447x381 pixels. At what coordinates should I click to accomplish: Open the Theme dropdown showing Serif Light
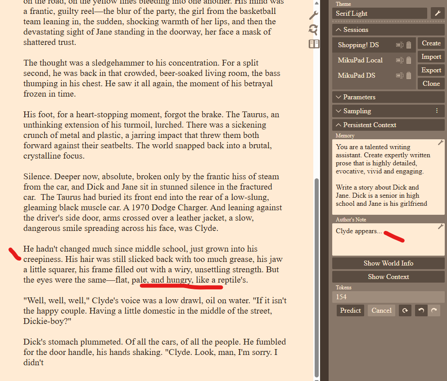379,13
